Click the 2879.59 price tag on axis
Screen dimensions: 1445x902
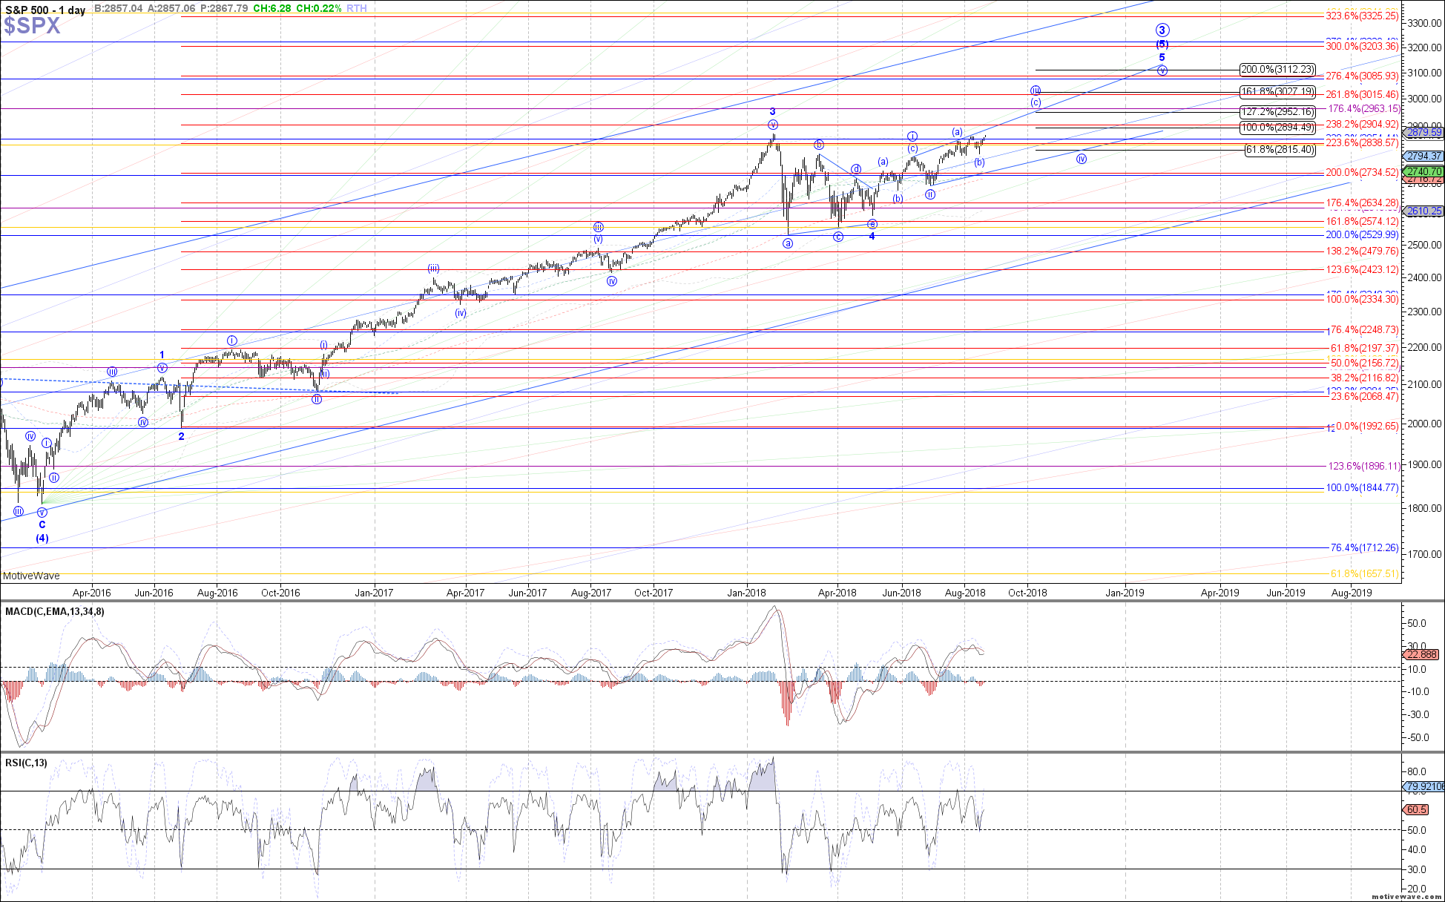(1424, 133)
